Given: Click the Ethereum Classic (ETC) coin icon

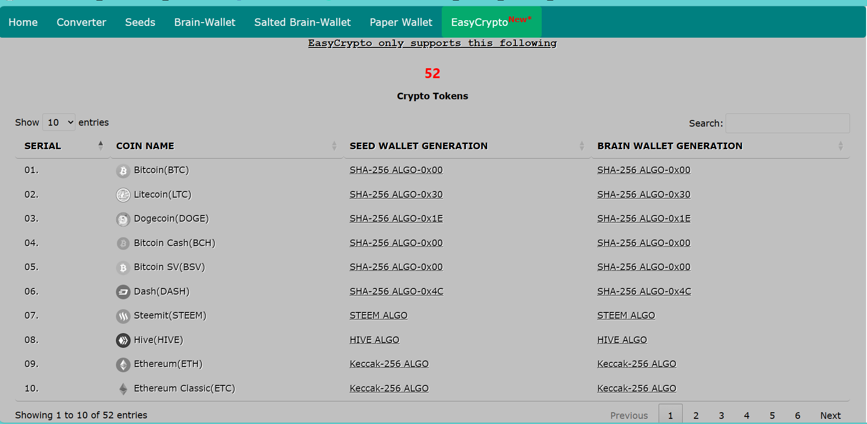Looking at the screenshot, I should (123, 389).
